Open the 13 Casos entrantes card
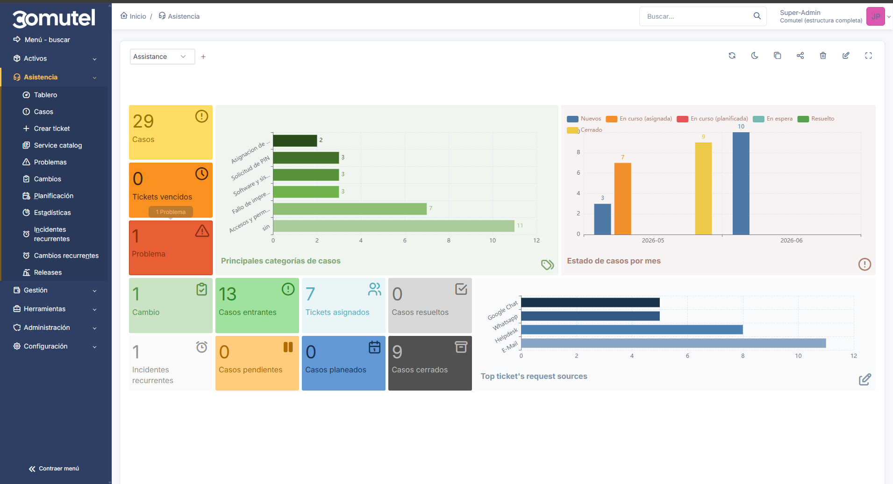The width and height of the screenshot is (893, 484). (x=257, y=306)
